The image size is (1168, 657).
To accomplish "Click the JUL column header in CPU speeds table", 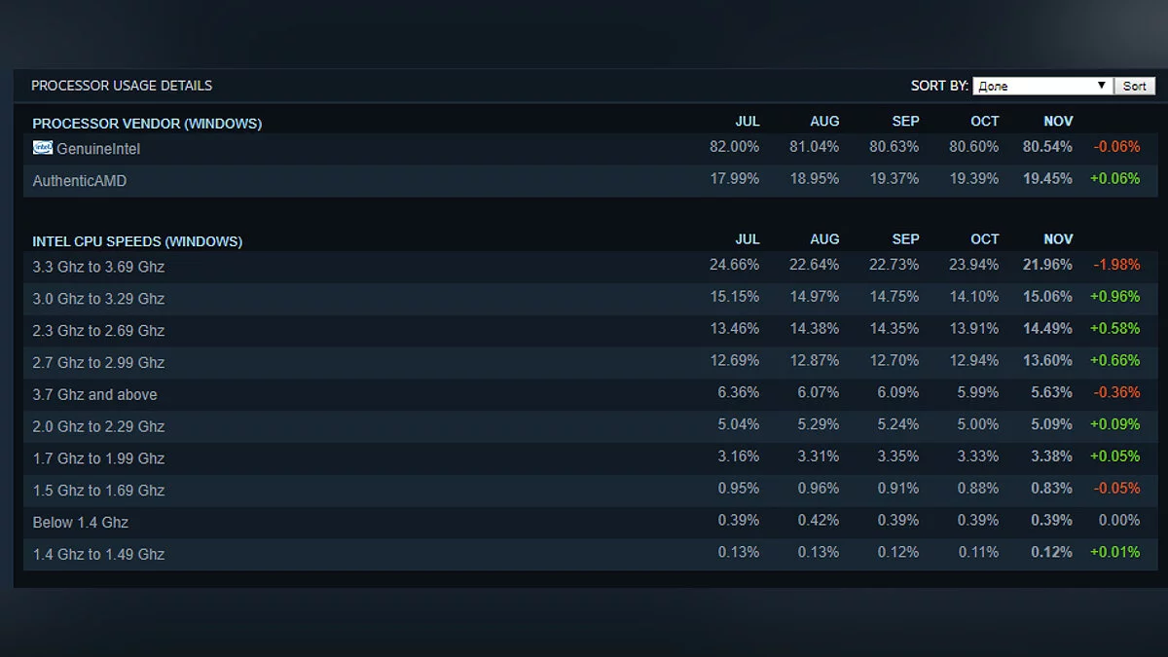I will 747,239.
